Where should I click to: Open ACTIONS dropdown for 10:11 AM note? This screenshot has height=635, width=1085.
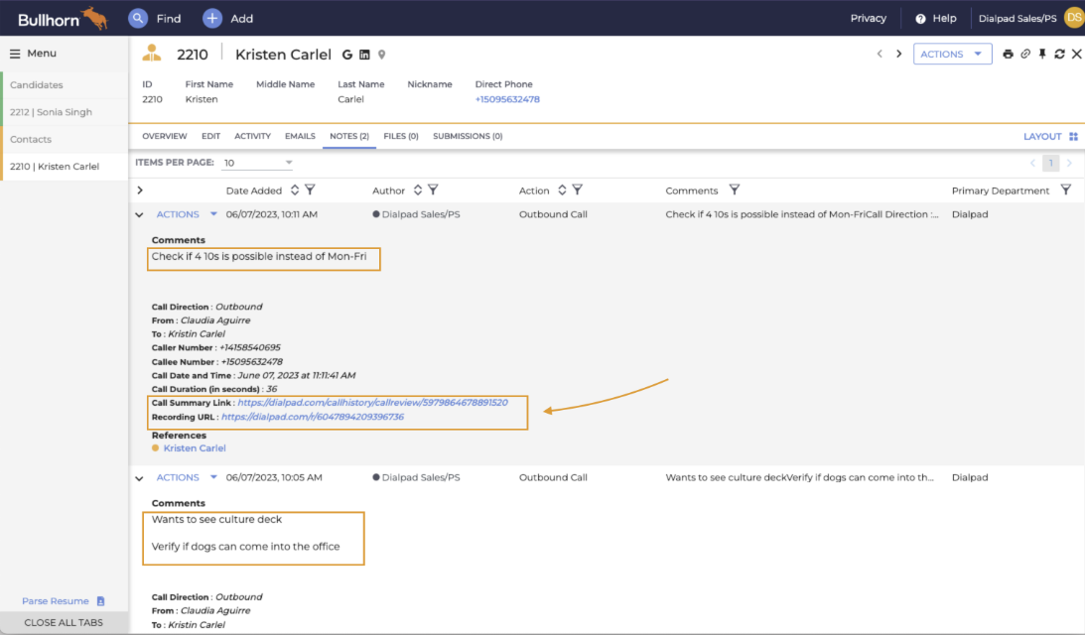[187, 214]
